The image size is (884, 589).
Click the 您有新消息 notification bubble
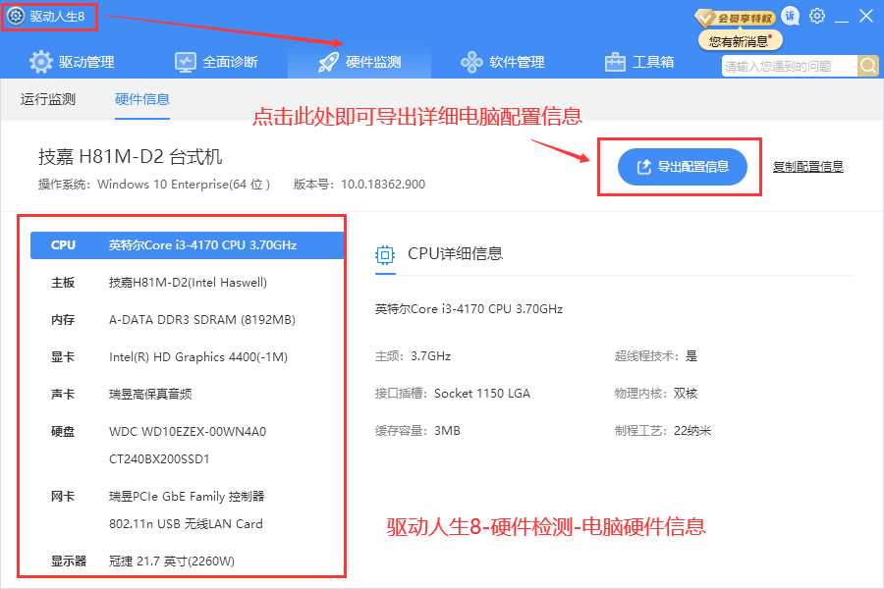pyautogui.click(x=740, y=41)
